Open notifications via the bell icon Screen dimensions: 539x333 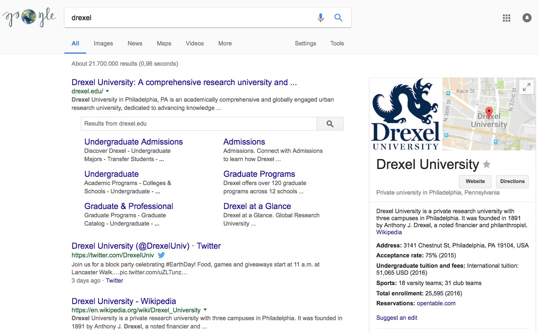(527, 18)
